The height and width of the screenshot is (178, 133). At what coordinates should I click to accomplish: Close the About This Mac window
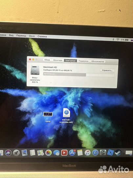30,59
